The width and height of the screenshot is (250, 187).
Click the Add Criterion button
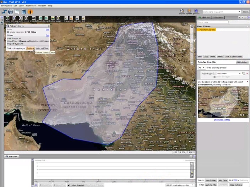(x=242, y=62)
